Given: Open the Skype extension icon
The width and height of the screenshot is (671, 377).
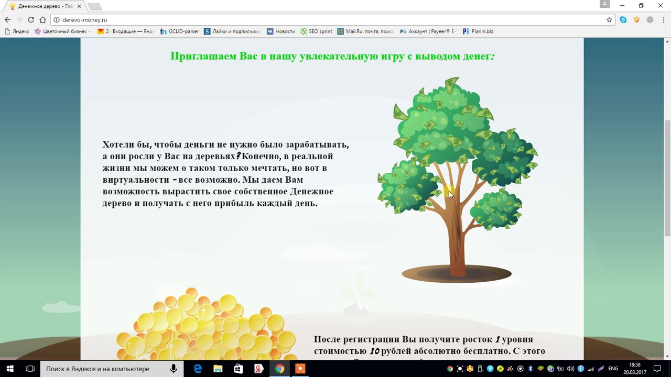Looking at the screenshot, I should pyautogui.click(x=623, y=20).
